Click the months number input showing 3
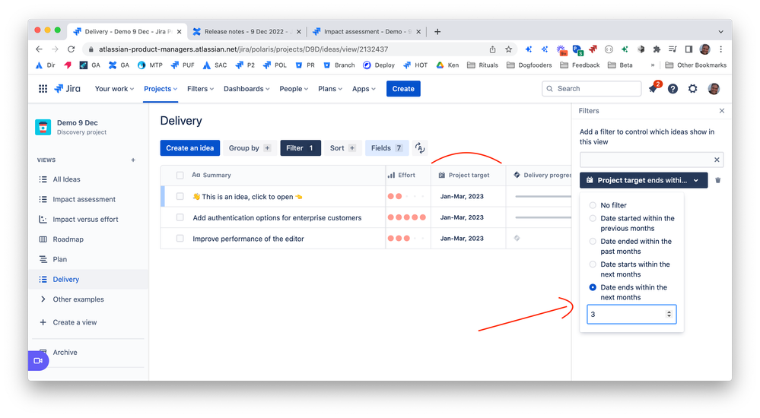 (631, 315)
